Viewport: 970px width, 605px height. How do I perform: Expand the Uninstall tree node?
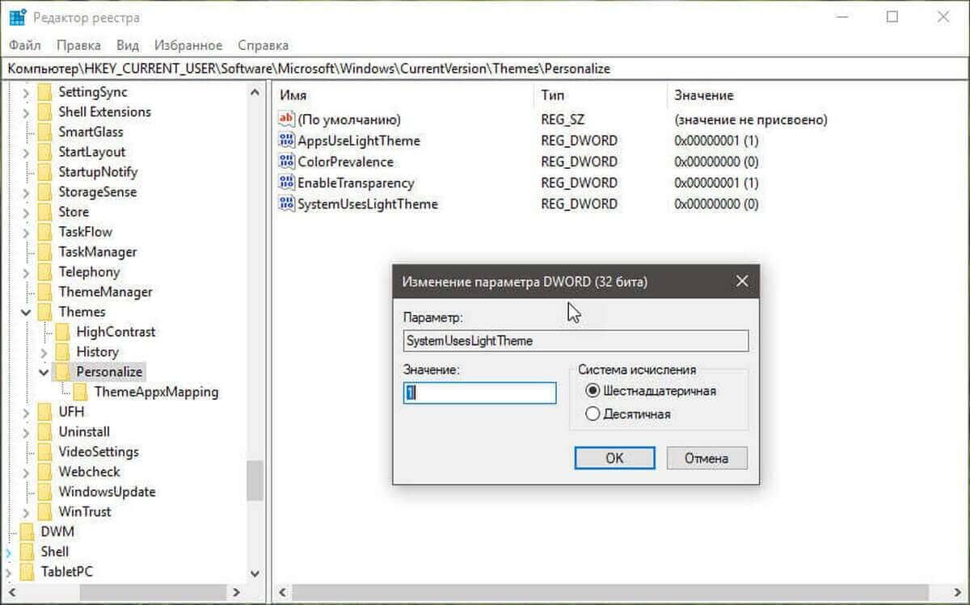(26, 432)
